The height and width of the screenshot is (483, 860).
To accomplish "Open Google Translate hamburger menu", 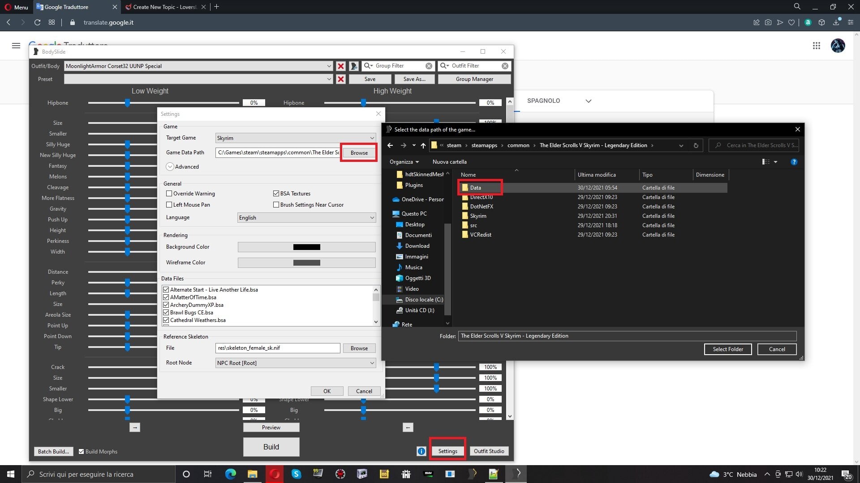I will click(16, 46).
